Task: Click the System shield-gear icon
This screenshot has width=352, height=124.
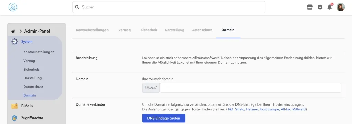Action: (x=14, y=42)
